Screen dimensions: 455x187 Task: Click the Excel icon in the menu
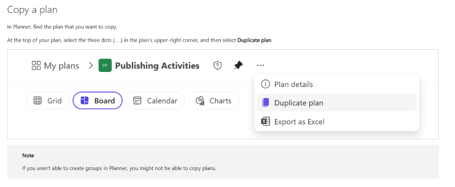(x=266, y=121)
